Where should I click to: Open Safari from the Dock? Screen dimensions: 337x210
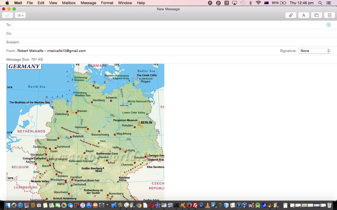pos(20,205)
